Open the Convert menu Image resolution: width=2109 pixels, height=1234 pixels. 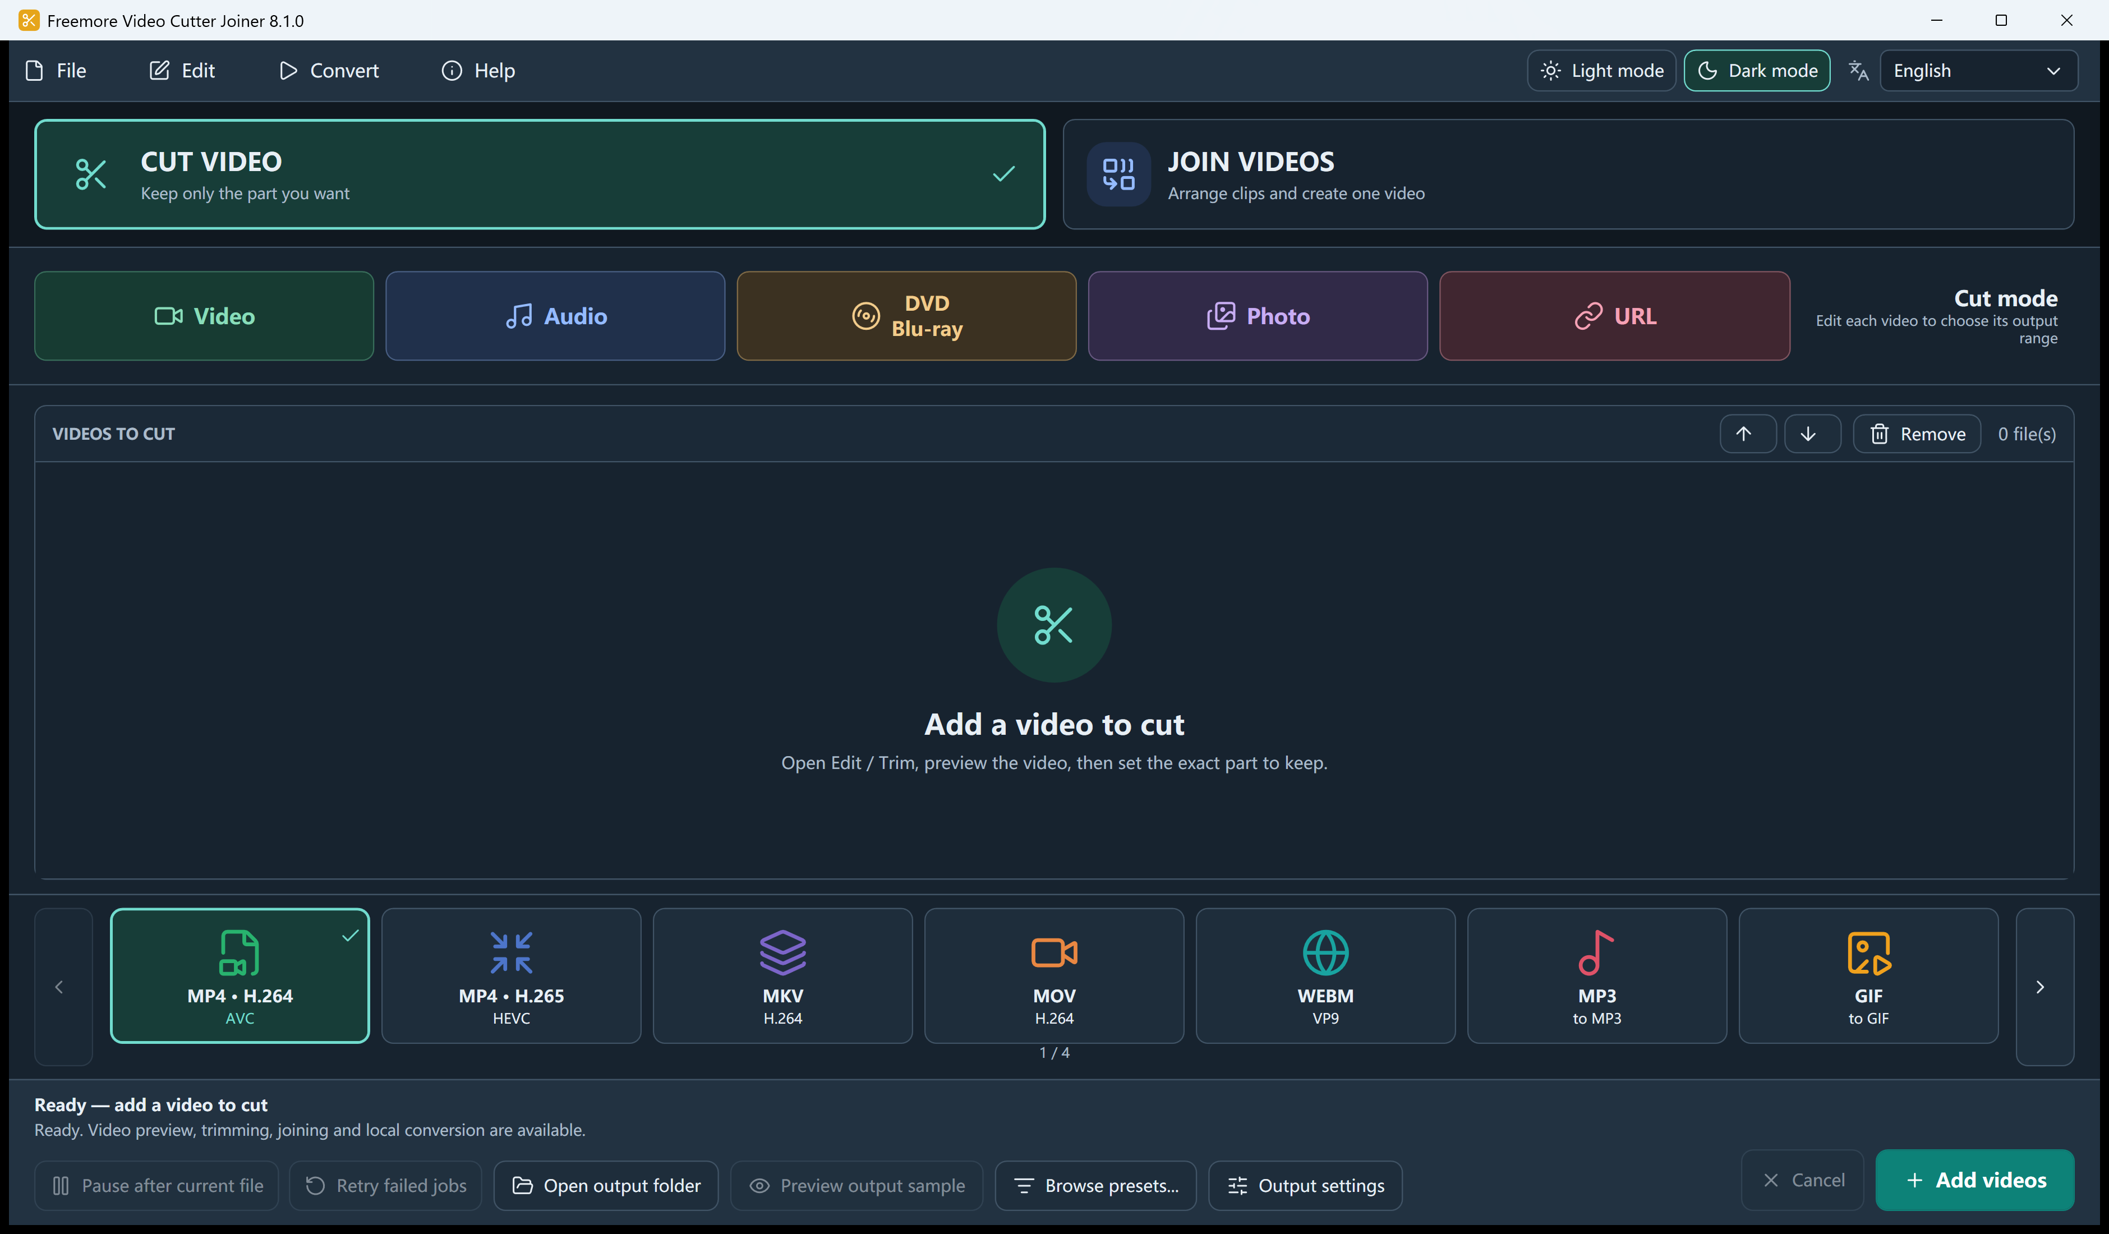[329, 70]
